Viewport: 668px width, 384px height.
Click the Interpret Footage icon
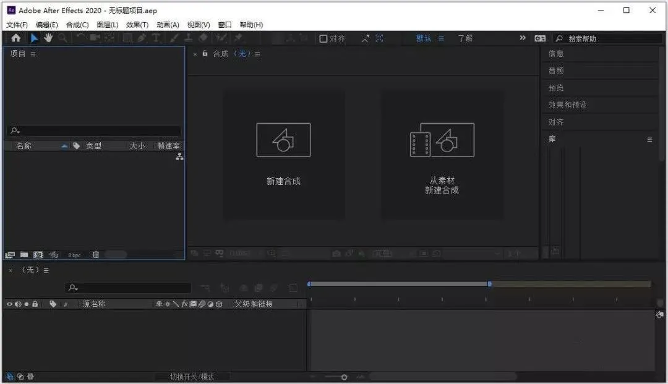tap(10, 255)
